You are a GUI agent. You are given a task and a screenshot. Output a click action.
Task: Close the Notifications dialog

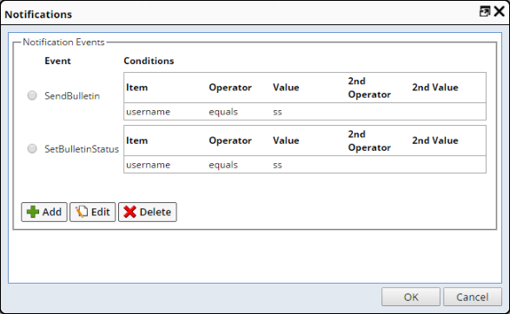[x=500, y=11]
